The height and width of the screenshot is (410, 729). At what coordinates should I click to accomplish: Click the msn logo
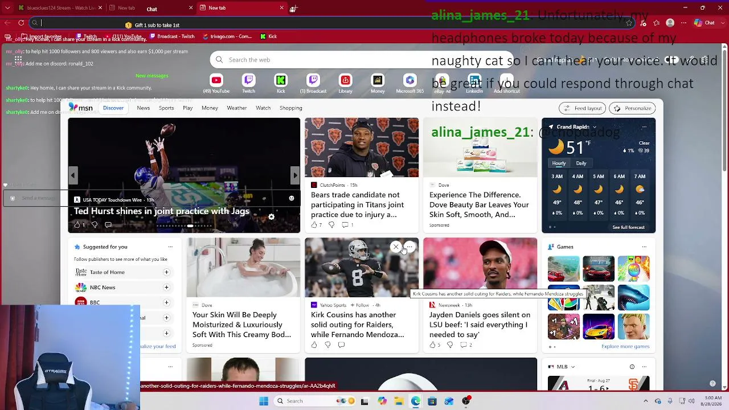[80, 108]
